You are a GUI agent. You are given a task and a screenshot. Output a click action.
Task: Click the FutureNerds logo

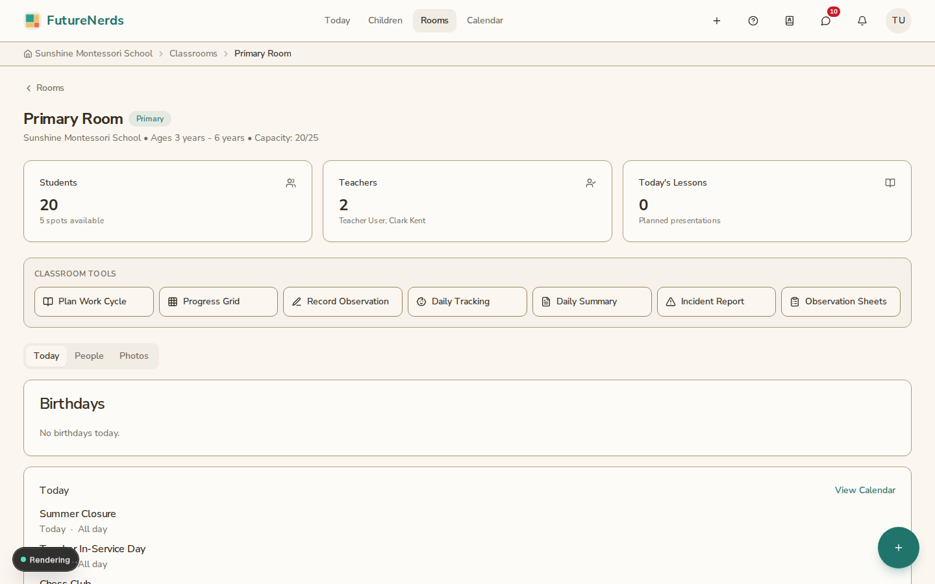74,21
